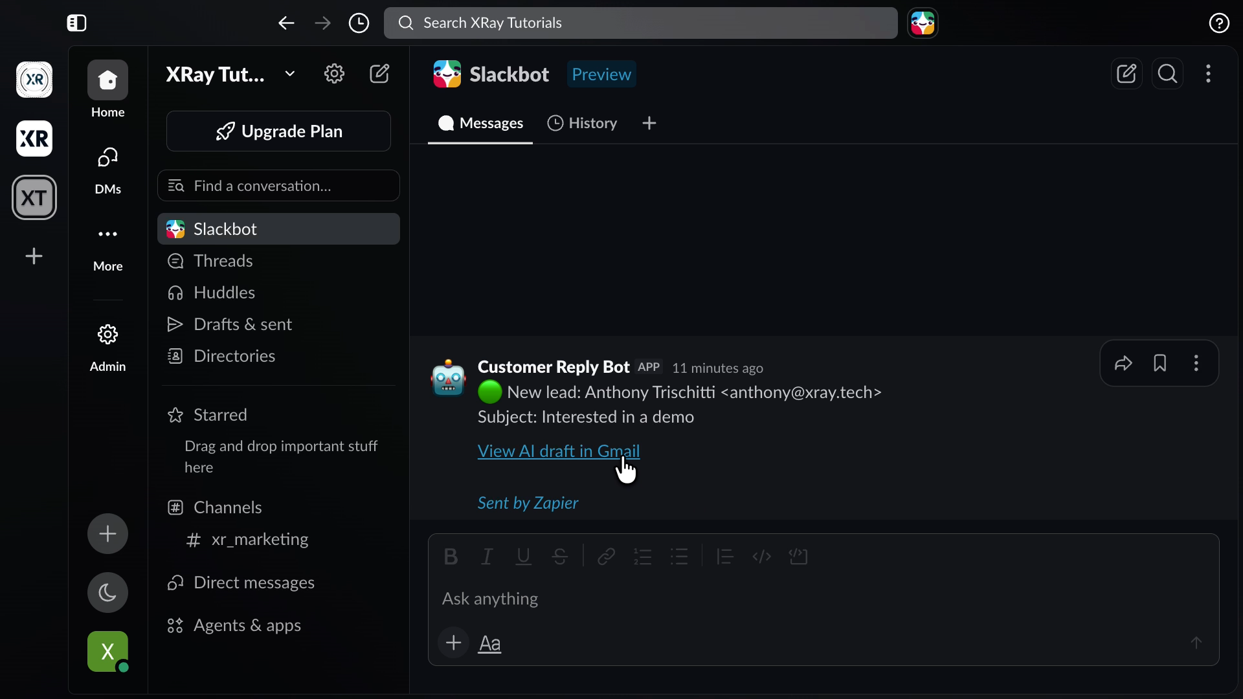
Task: Open View AI draft in Gmail link
Action: 559,451
